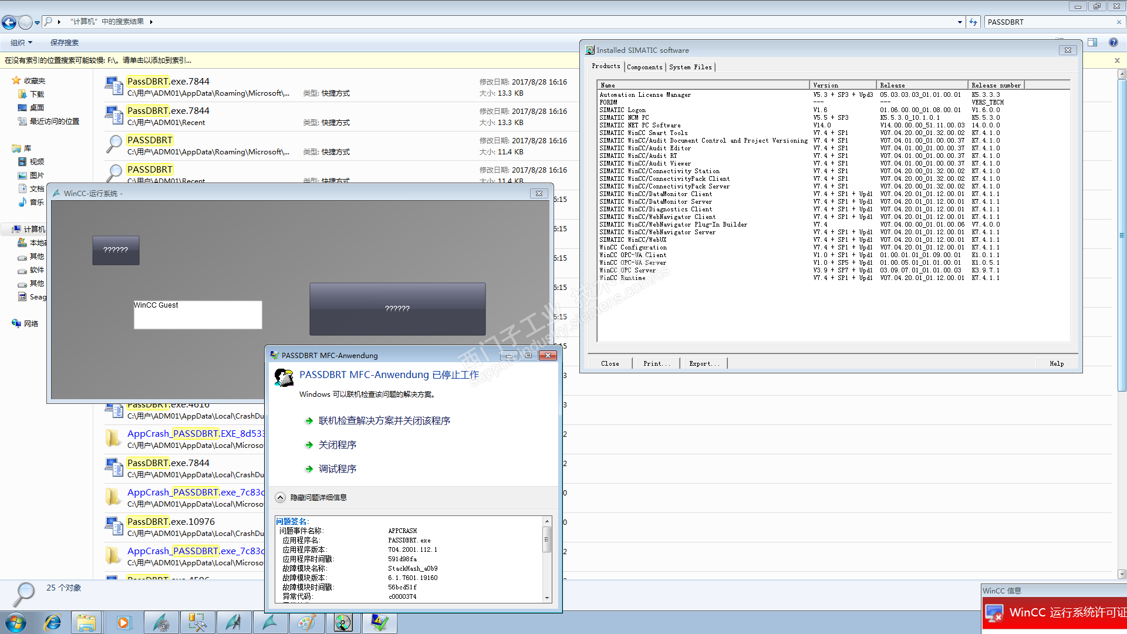Click 联机检查解决方案并关闭该程序 option
The width and height of the screenshot is (1127, 634).
[x=384, y=421]
